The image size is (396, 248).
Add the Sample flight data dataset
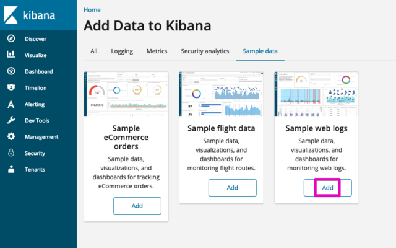tap(233, 188)
